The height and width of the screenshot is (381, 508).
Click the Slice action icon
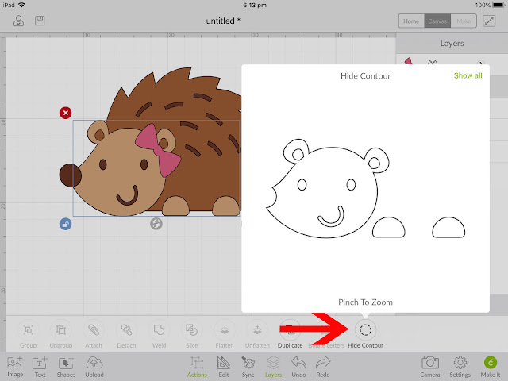pos(192,330)
